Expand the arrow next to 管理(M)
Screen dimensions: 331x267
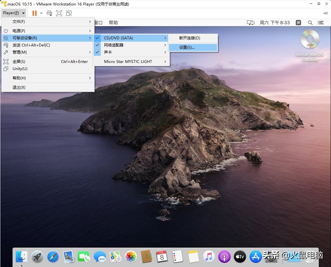pos(90,52)
